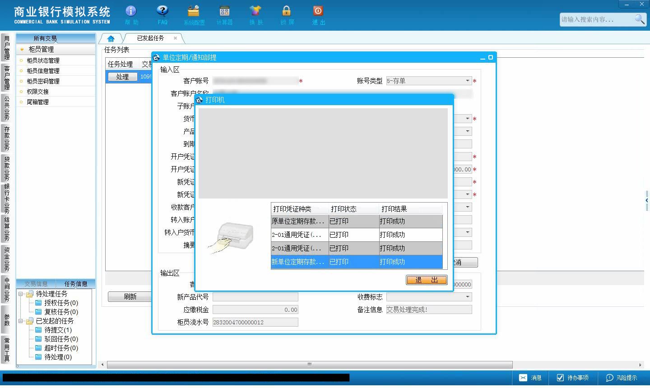Click 退出 button in printer dialog
Image resolution: width=650 pixels, height=388 pixels.
click(427, 280)
